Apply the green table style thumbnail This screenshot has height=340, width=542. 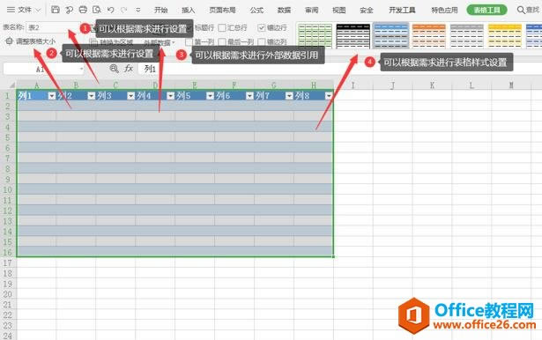click(315, 35)
